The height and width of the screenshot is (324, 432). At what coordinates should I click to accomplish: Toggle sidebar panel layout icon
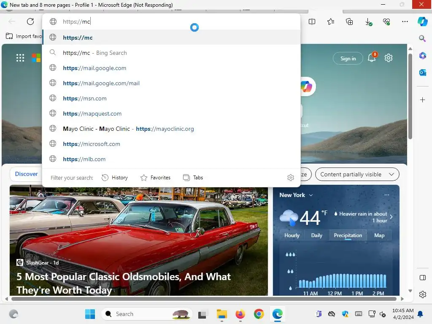tap(423, 278)
